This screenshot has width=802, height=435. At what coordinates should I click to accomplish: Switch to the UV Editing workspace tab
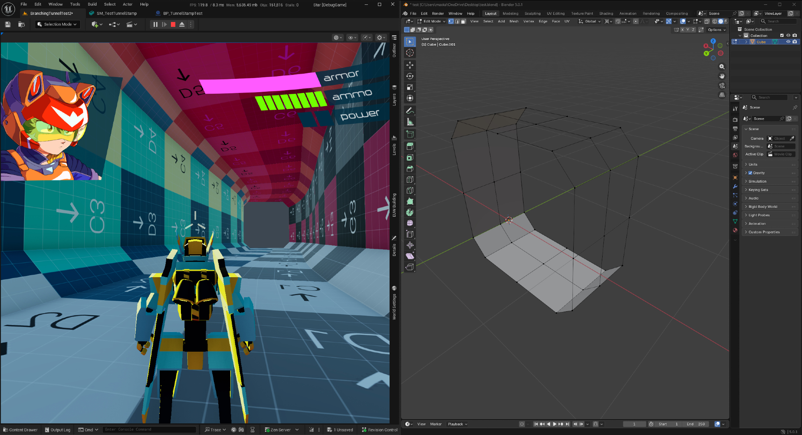555,14
